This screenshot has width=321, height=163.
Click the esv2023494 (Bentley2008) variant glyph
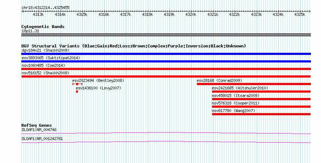pyautogui.click(x=78, y=84)
